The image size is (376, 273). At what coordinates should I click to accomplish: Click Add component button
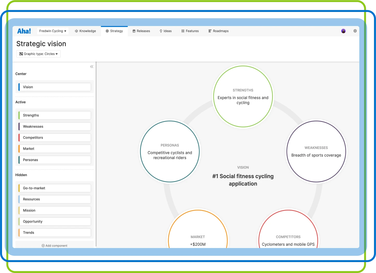54,245
